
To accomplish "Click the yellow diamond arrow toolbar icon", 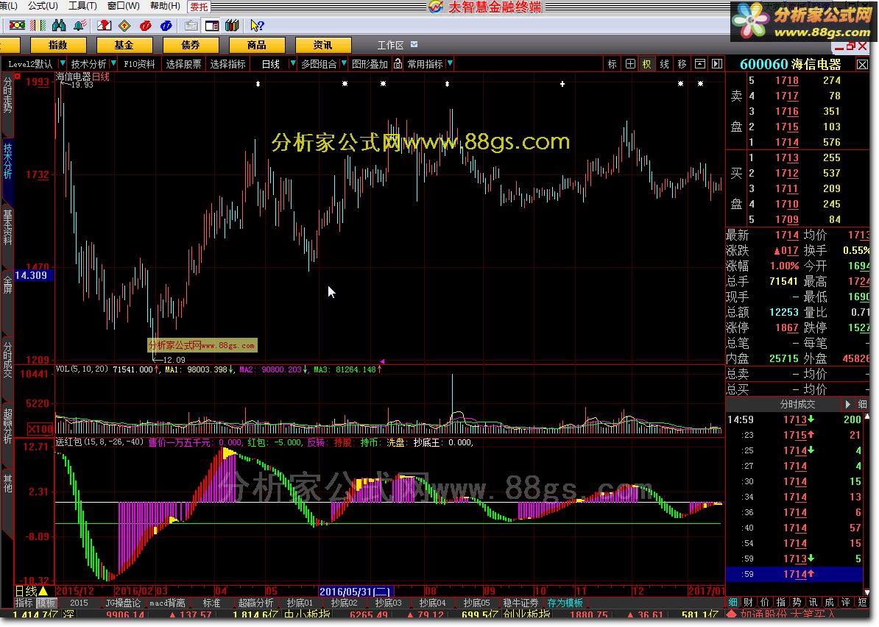I will pyautogui.click(x=124, y=25).
